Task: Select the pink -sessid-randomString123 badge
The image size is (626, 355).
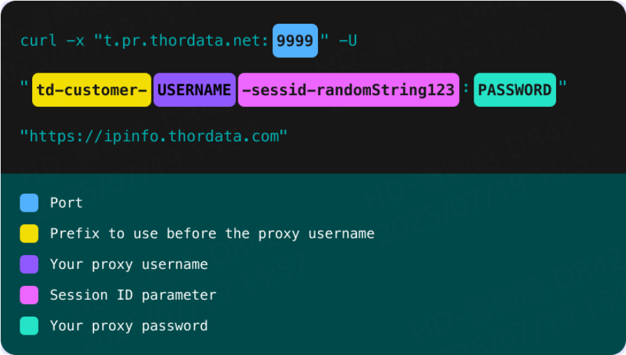Action: click(348, 89)
